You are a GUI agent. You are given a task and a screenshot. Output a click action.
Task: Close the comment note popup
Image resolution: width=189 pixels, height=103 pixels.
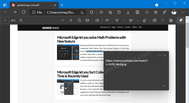click(x=165, y=55)
